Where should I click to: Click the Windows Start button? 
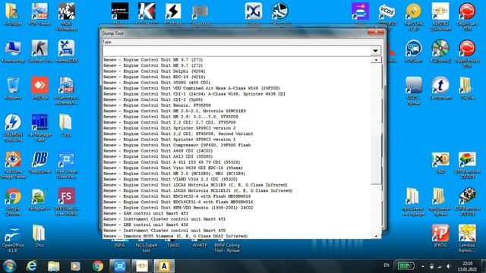9,266
